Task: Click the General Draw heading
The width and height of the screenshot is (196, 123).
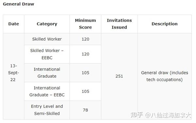Action: (x=19, y=4)
